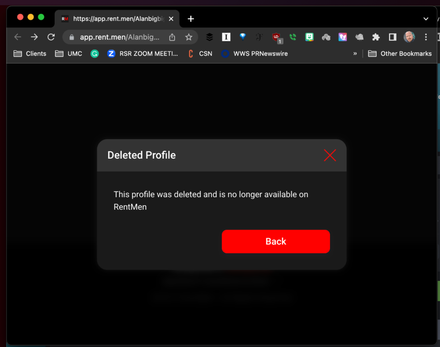Close the Deleted Profile dialog with the red X
440x347 pixels.
[330, 155]
